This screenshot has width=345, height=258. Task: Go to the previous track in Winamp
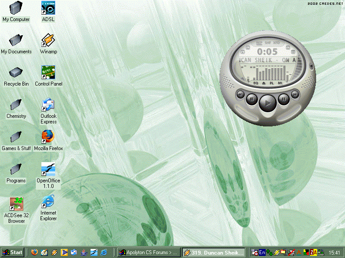click(x=240, y=94)
